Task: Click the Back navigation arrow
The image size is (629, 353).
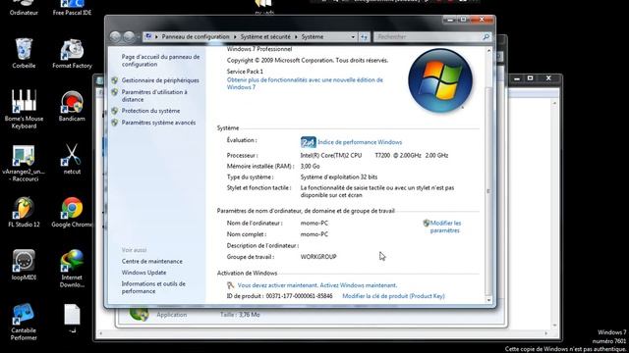Action: 116,37
